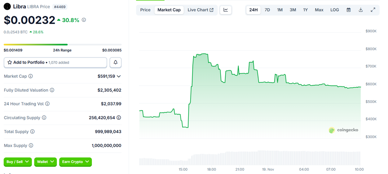Open the Buy / Sell dropdown
388x174 pixels.
[x=18, y=162]
